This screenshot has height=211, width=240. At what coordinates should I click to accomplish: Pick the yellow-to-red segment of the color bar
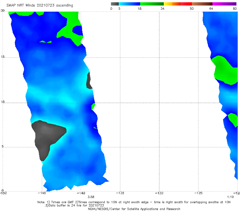[178, 4]
